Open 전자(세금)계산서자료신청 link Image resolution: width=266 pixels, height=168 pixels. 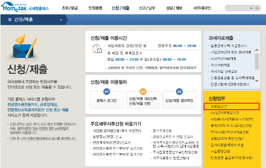pos(230,132)
